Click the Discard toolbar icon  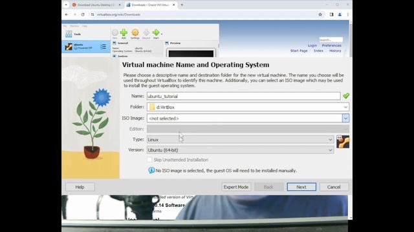click(146, 33)
